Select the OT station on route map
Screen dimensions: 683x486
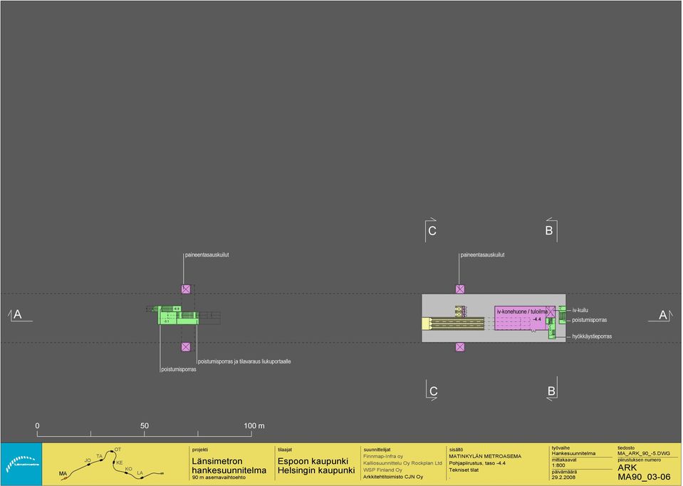[112, 452]
